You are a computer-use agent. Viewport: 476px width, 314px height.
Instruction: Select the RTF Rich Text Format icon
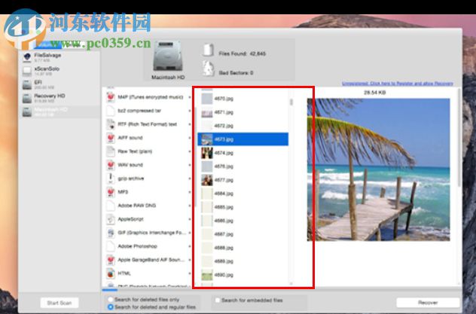click(111, 124)
